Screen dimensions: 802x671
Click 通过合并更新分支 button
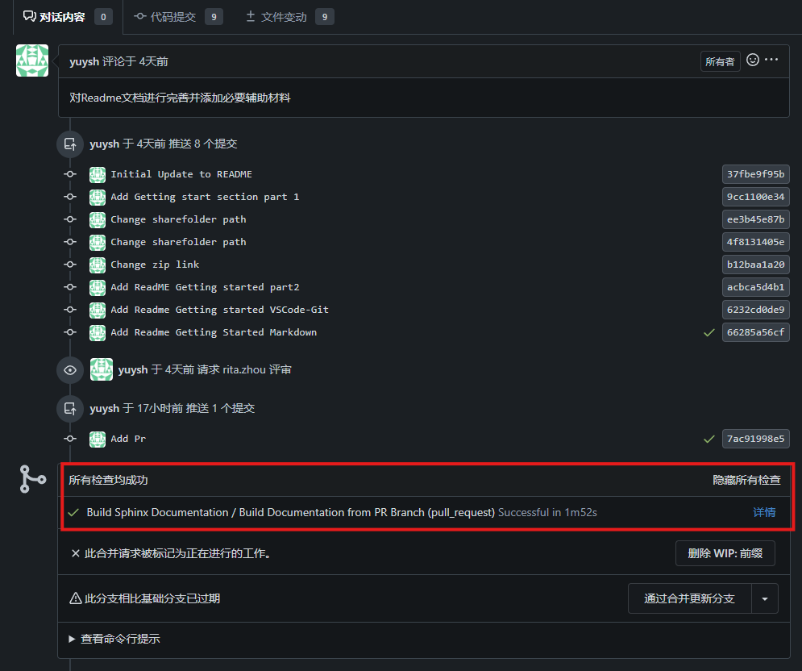click(689, 598)
